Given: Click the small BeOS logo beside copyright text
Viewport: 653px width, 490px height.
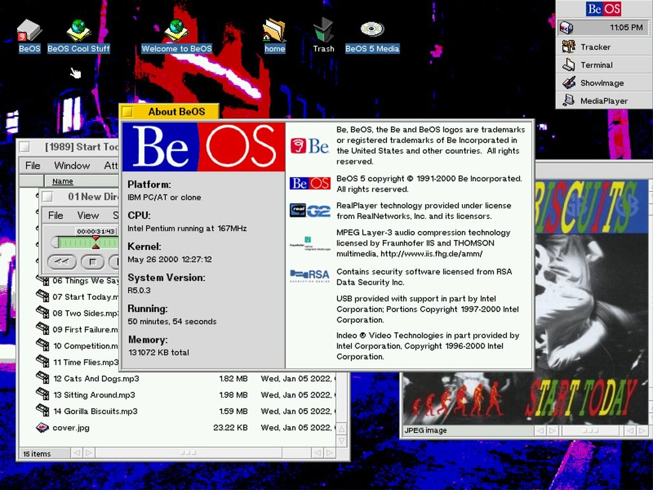Looking at the screenshot, I should [310, 183].
